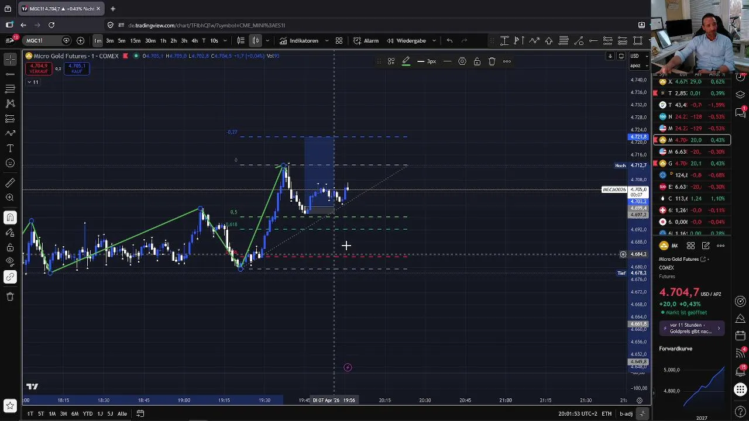Image resolution: width=749 pixels, height=421 pixels.
Task: Activate the zoom in tool
Action: (10, 198)
